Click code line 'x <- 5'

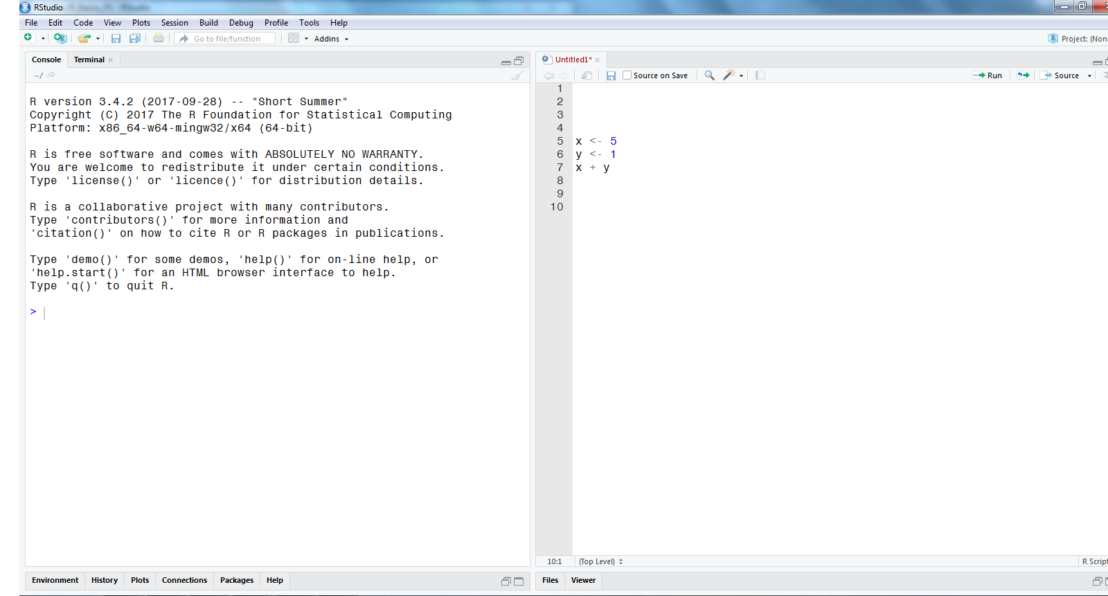(x=596, y=141)
